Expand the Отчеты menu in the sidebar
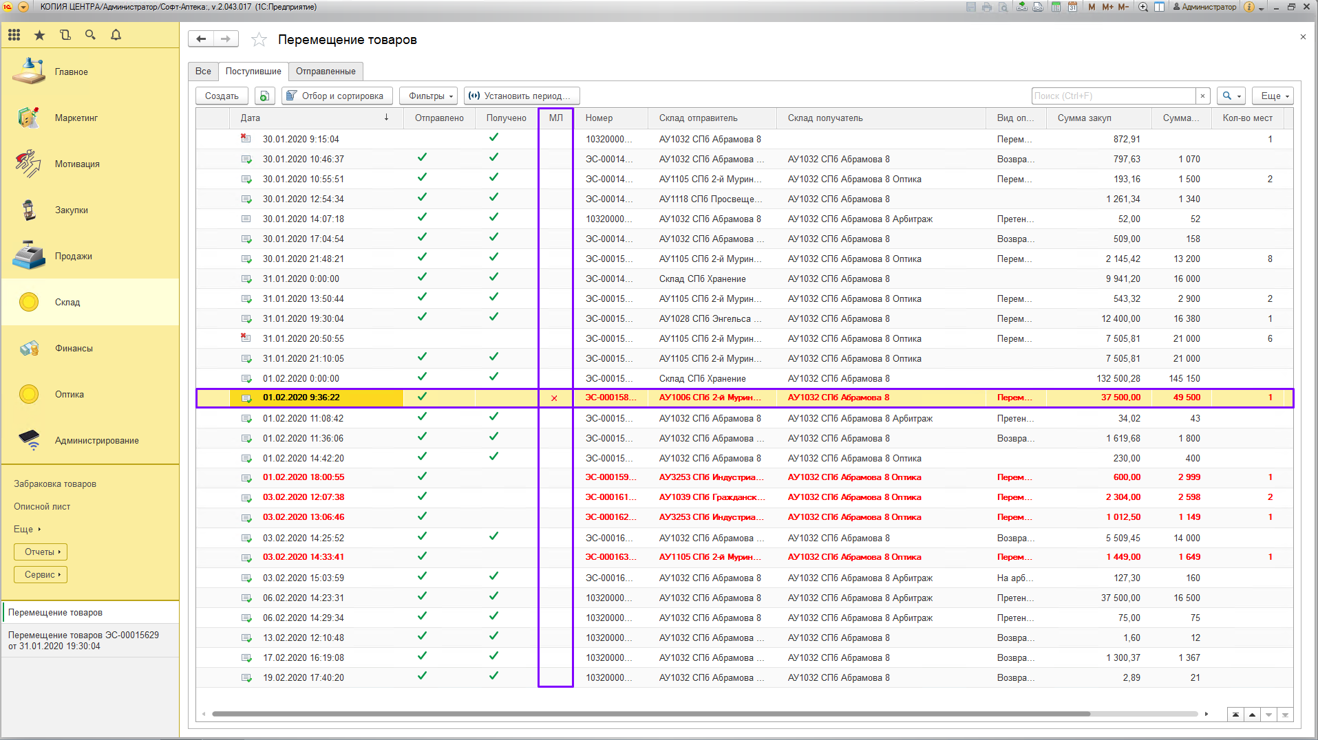Screen dimensions: 1318x740 tap(41, 552)
